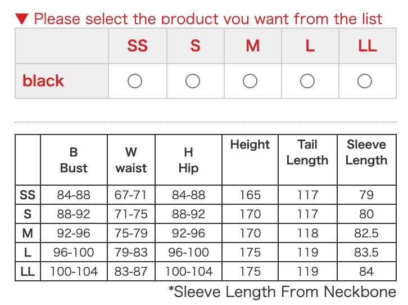Screen dimensions: 408x305
Task: Click the "H Hip" size chart header
Action: click(x=188, y=160)
